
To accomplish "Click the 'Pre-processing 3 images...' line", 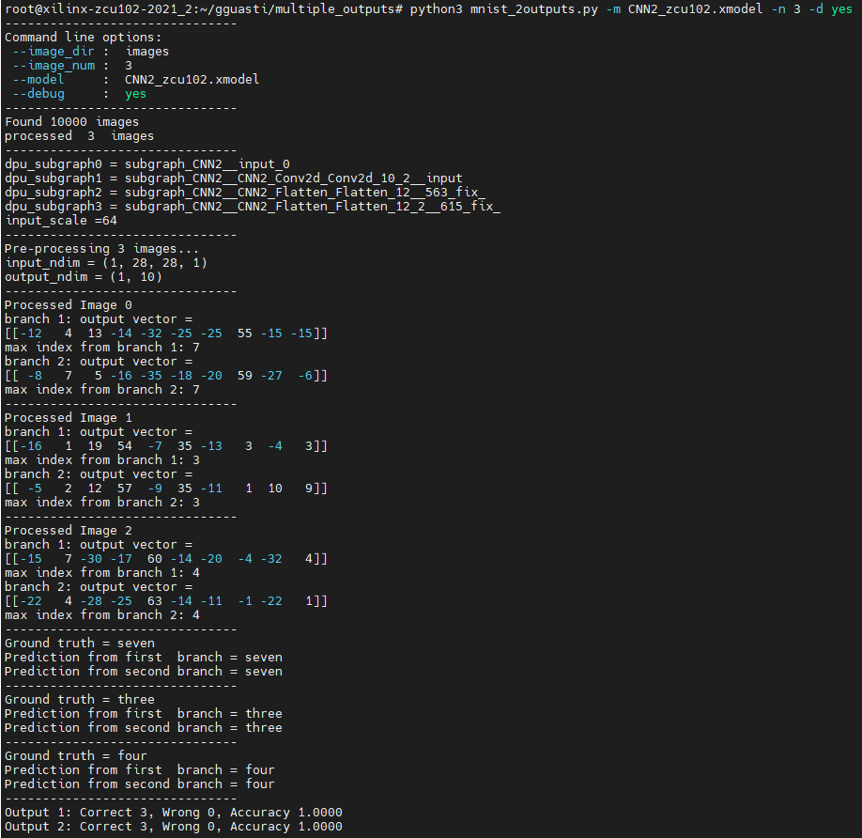I will (x=101, y=248).
